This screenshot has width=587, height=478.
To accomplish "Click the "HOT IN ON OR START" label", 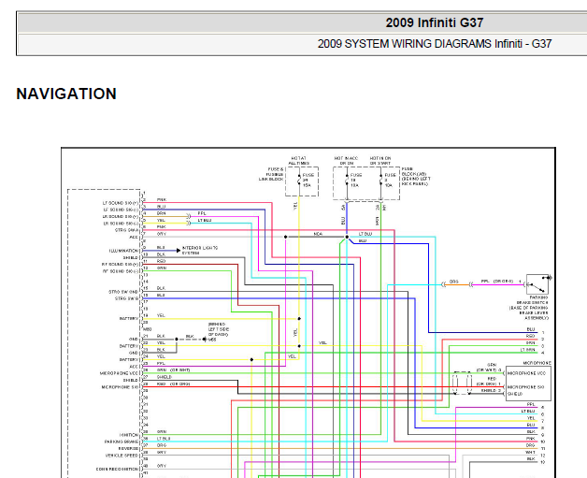I will coord(380,161).
